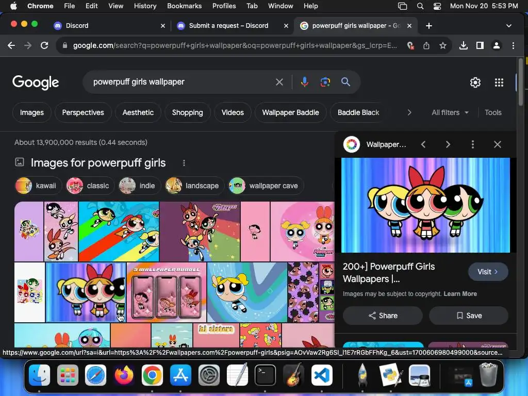
Task: Open the History menu
Action: (145, 6)
